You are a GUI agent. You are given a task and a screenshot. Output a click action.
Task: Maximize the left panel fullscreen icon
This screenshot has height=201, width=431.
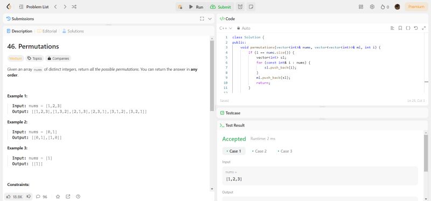point(202,19)
